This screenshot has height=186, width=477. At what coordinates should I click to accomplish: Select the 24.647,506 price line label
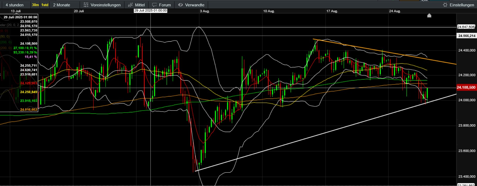466,27
